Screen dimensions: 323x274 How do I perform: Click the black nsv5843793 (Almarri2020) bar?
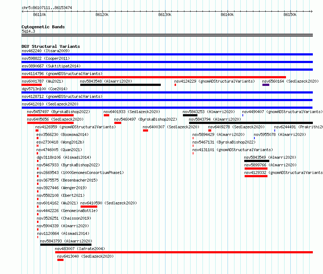point(66,245)
